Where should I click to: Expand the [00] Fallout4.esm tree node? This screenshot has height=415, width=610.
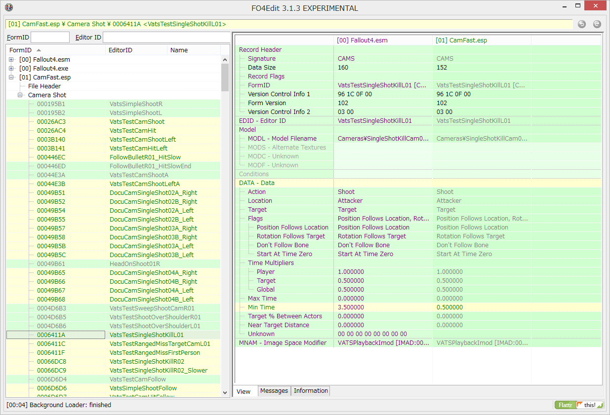pos(11,60)
